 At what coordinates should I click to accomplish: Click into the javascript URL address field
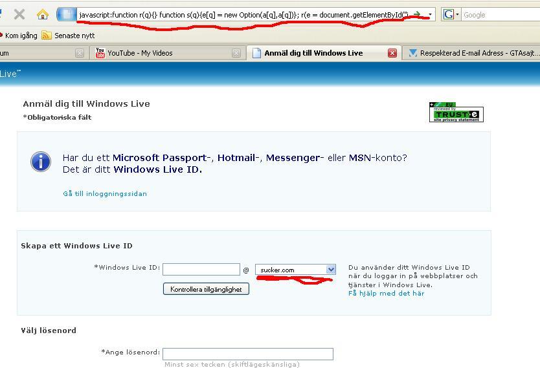point(243,15)
